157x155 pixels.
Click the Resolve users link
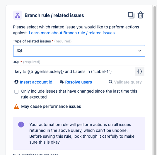coord(78,82)
